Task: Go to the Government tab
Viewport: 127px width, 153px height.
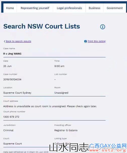Action: (x=115, y=8)
